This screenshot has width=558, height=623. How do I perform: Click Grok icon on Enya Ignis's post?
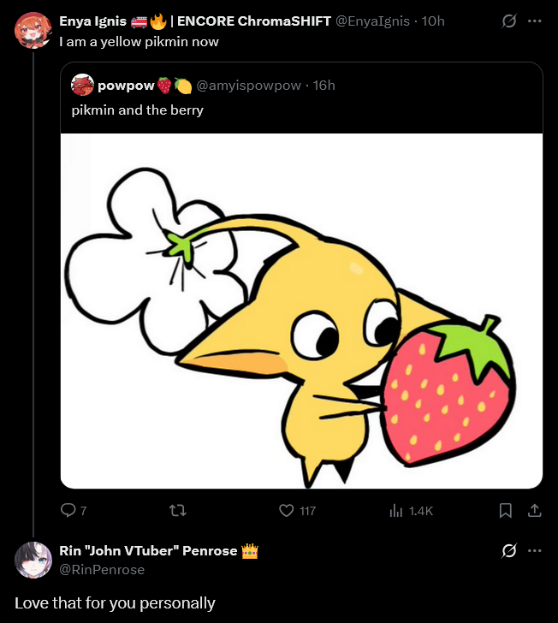click(x=508, y=21)
